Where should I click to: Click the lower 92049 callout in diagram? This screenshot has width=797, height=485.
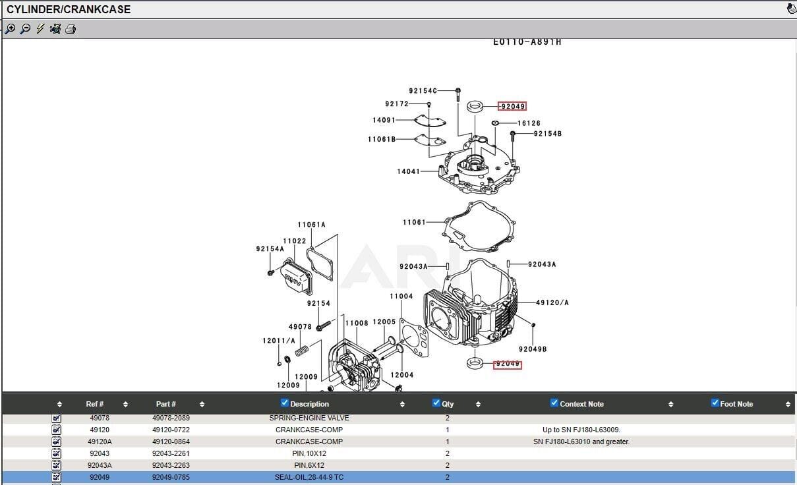pos(508,364)
